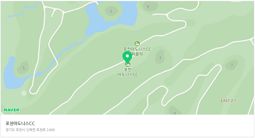Click the faint circular marker near NAVER logo
255x138 pixels.
point(24,93)
